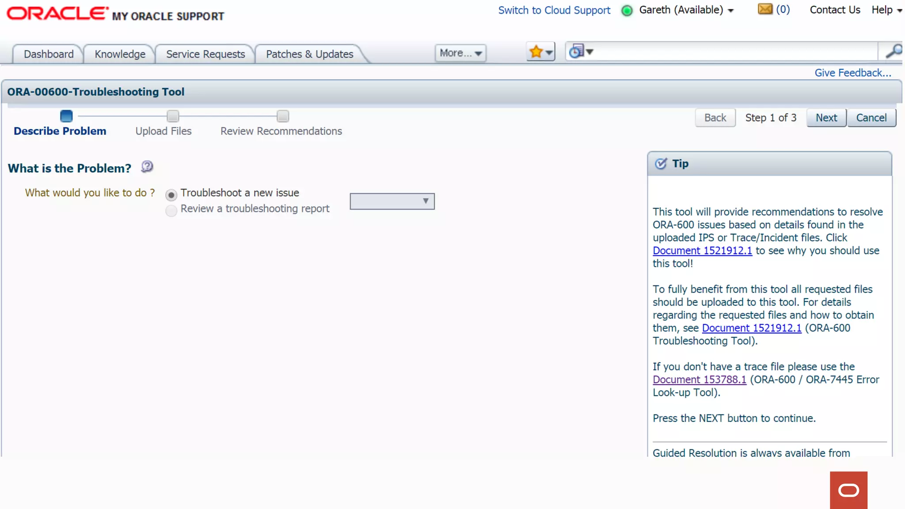Image resolution: width=905 pixels, height=509 pixels.
Task: Select Review a troubleshooting report option
Action: [171, 210]
